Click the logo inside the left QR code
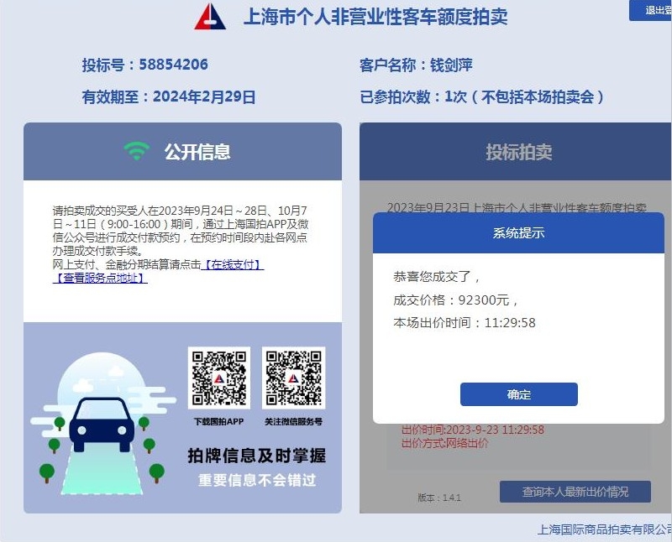The height and width of the screenshot is (542, 672). tap(219, 378)
